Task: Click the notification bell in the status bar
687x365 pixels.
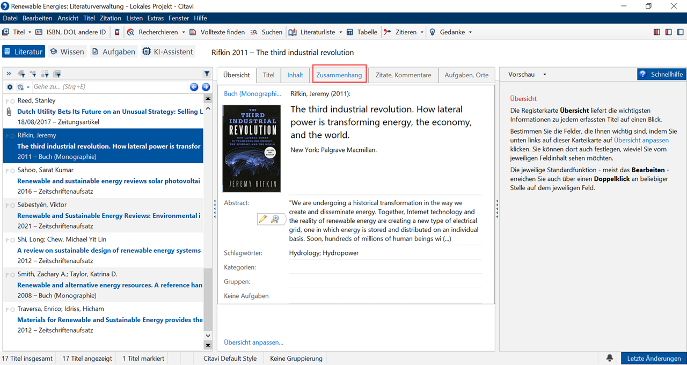Action: (610, 358)
